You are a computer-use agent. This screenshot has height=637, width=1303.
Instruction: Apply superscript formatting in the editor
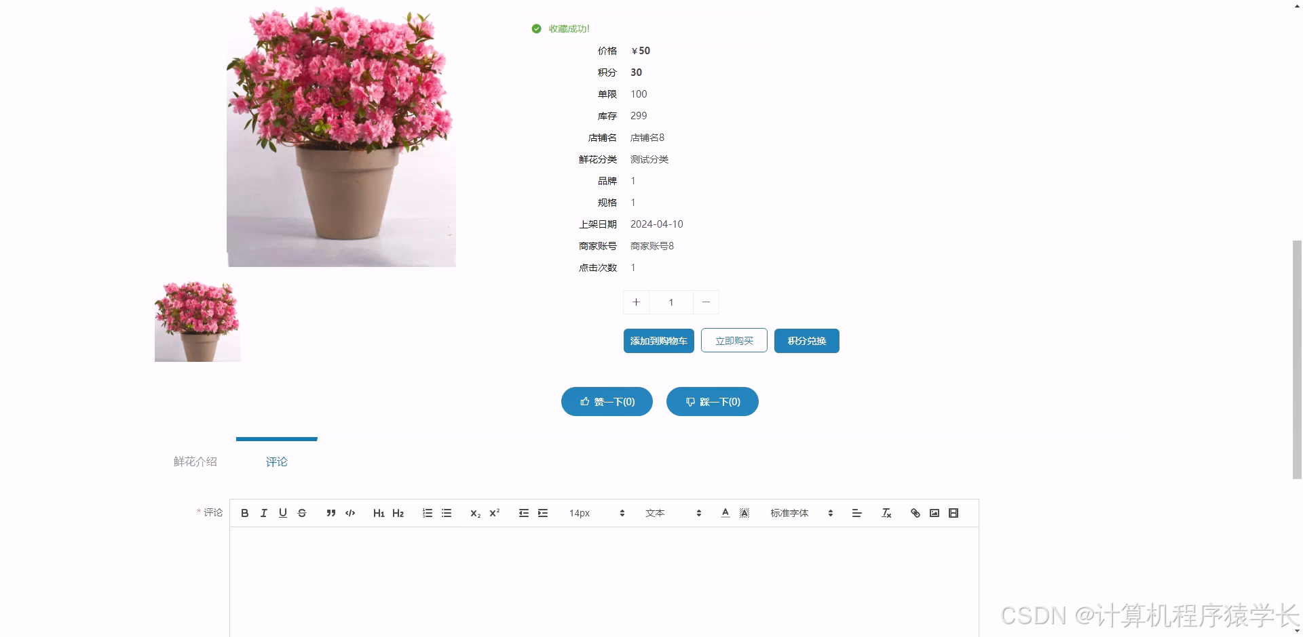tap(493, 513)
